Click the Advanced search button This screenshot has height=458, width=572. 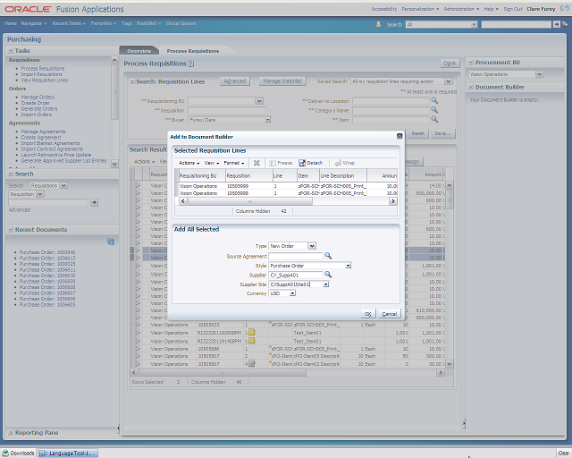pos(234,81)
